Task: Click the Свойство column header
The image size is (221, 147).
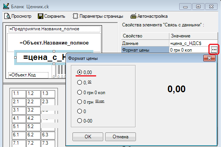Action: (x=145, y=36)
